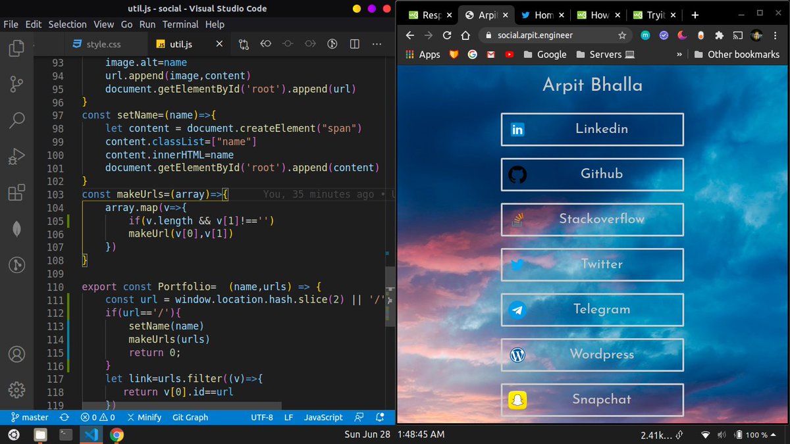Open the purple checkmark extension

click(664, 36)
